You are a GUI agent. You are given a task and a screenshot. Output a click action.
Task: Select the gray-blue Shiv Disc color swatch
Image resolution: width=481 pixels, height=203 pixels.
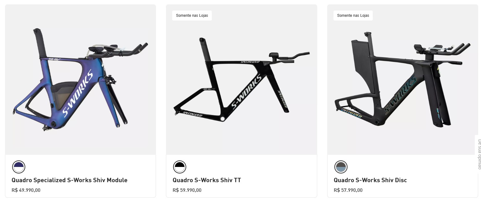coord(341,167)
